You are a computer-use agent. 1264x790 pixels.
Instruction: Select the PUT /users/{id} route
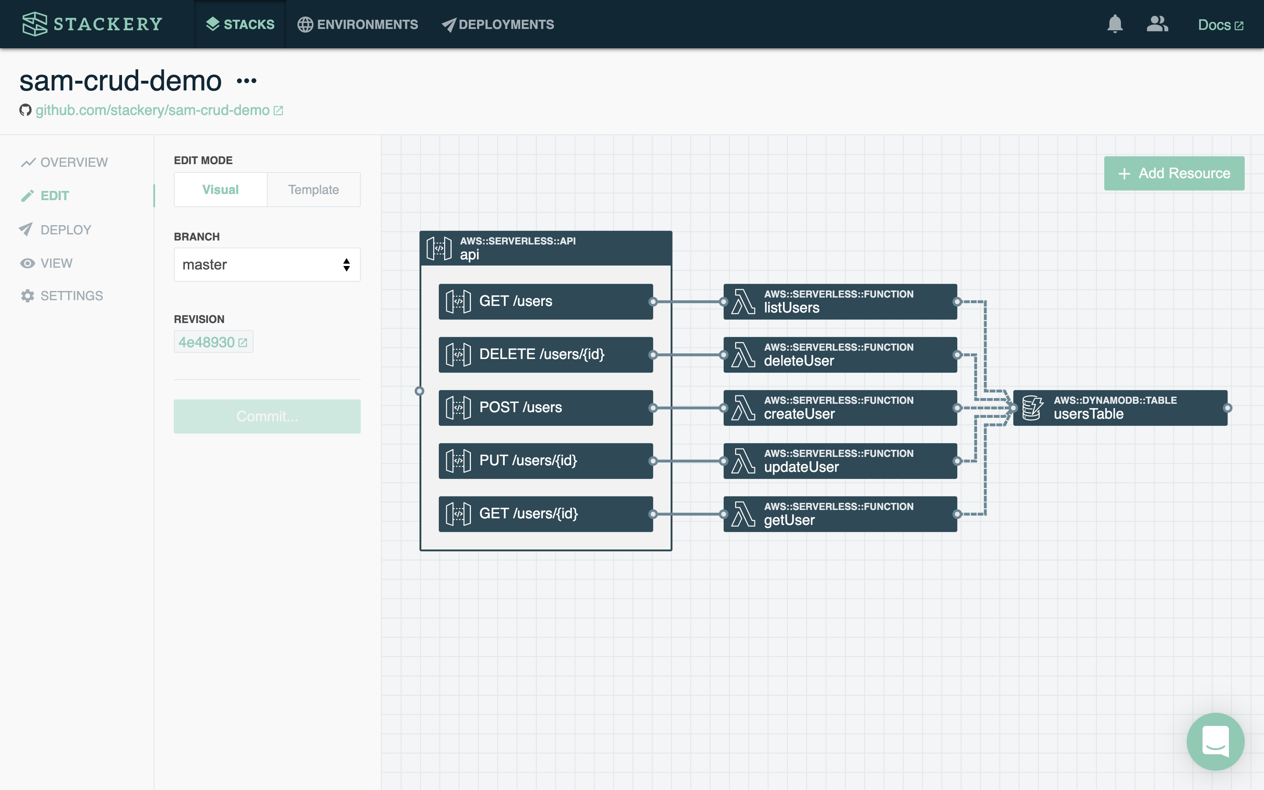546,461
